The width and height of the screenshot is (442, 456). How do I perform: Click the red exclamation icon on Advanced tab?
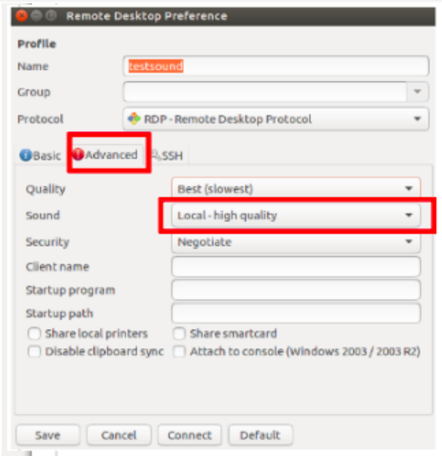(78, 155)
